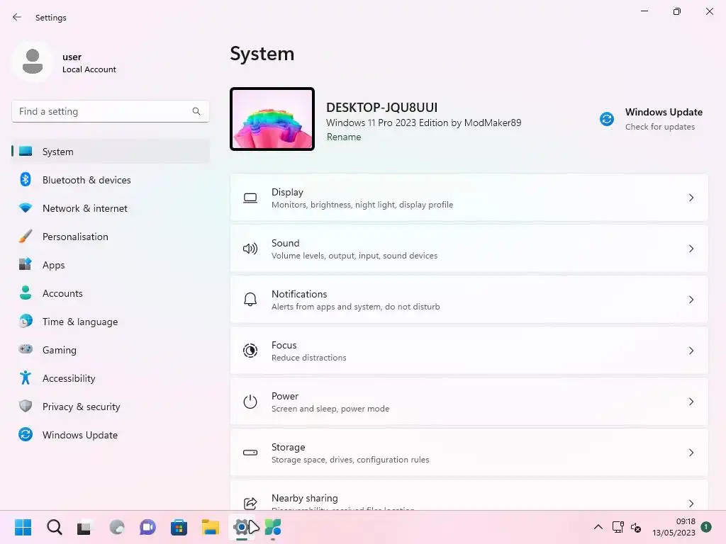
Task: Click the Notifications bell icon
Action: pos(250,300)
